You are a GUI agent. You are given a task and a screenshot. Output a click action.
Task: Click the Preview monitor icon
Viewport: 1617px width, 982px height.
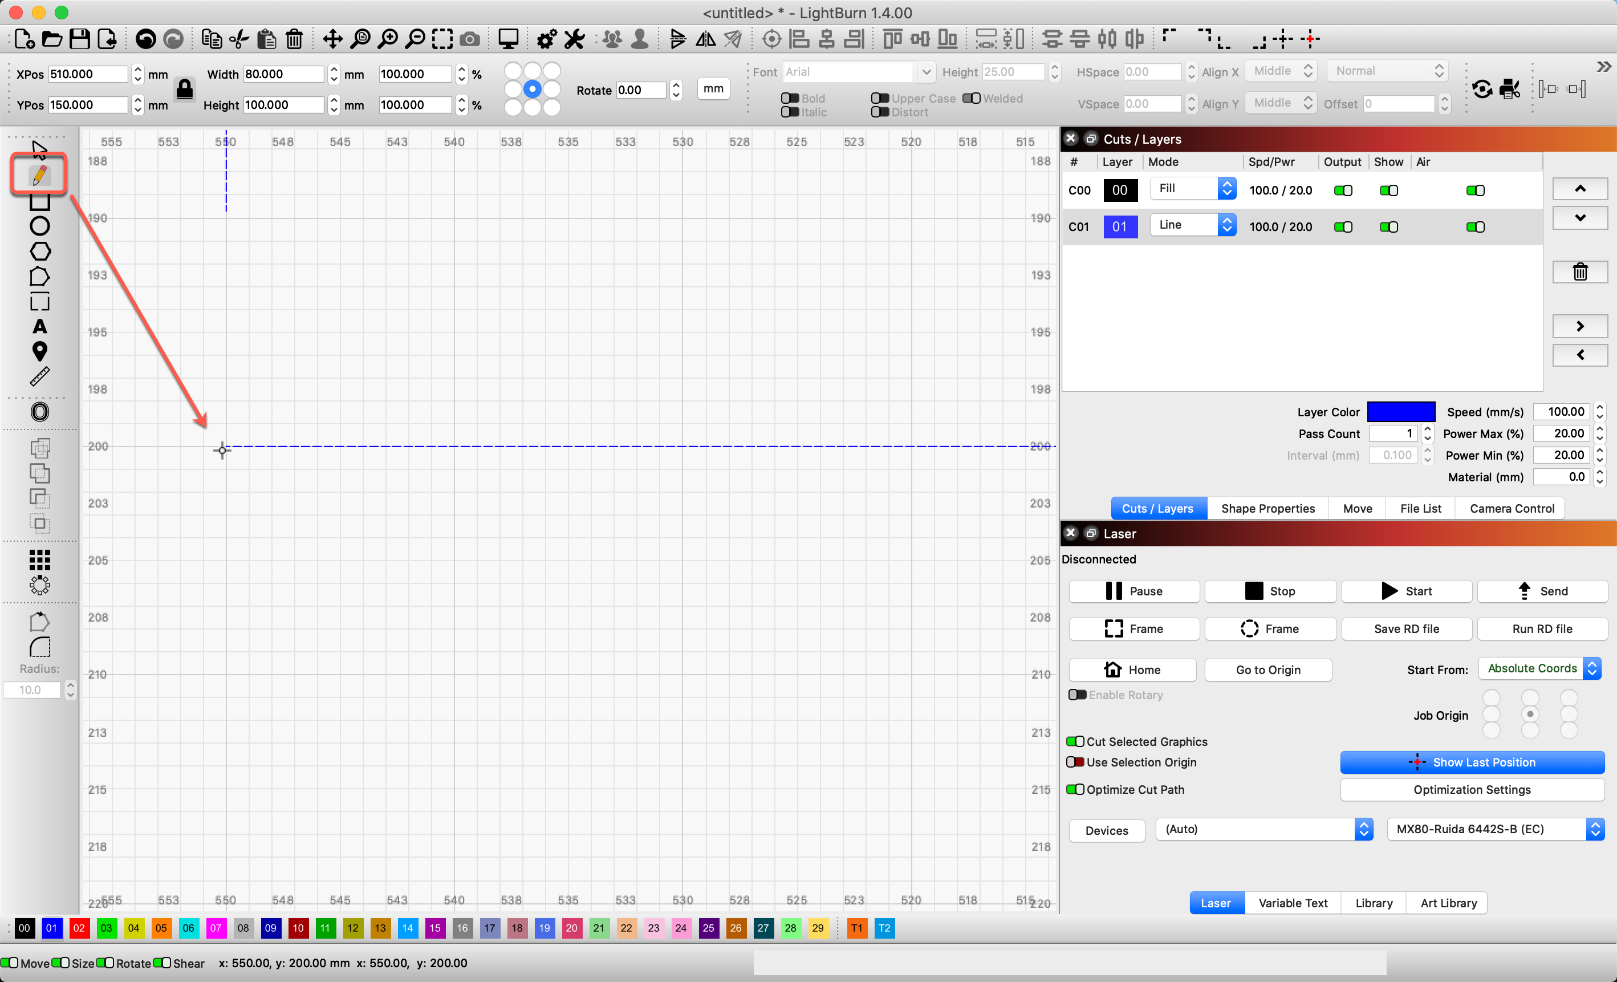click(508, 39)
